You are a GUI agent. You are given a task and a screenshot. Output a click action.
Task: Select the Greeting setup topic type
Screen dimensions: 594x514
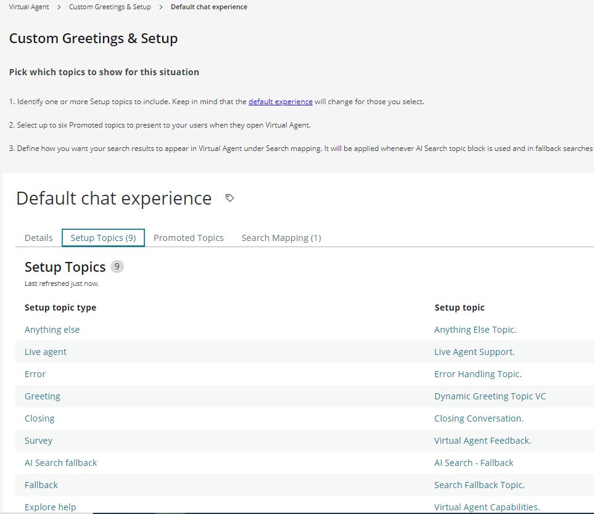pyautogui.click(x=42, y=396)
